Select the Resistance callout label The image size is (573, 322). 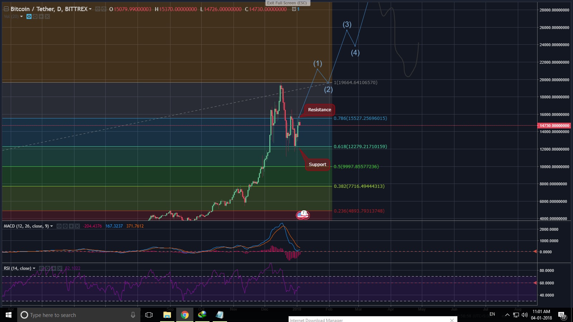coord(319,110)
